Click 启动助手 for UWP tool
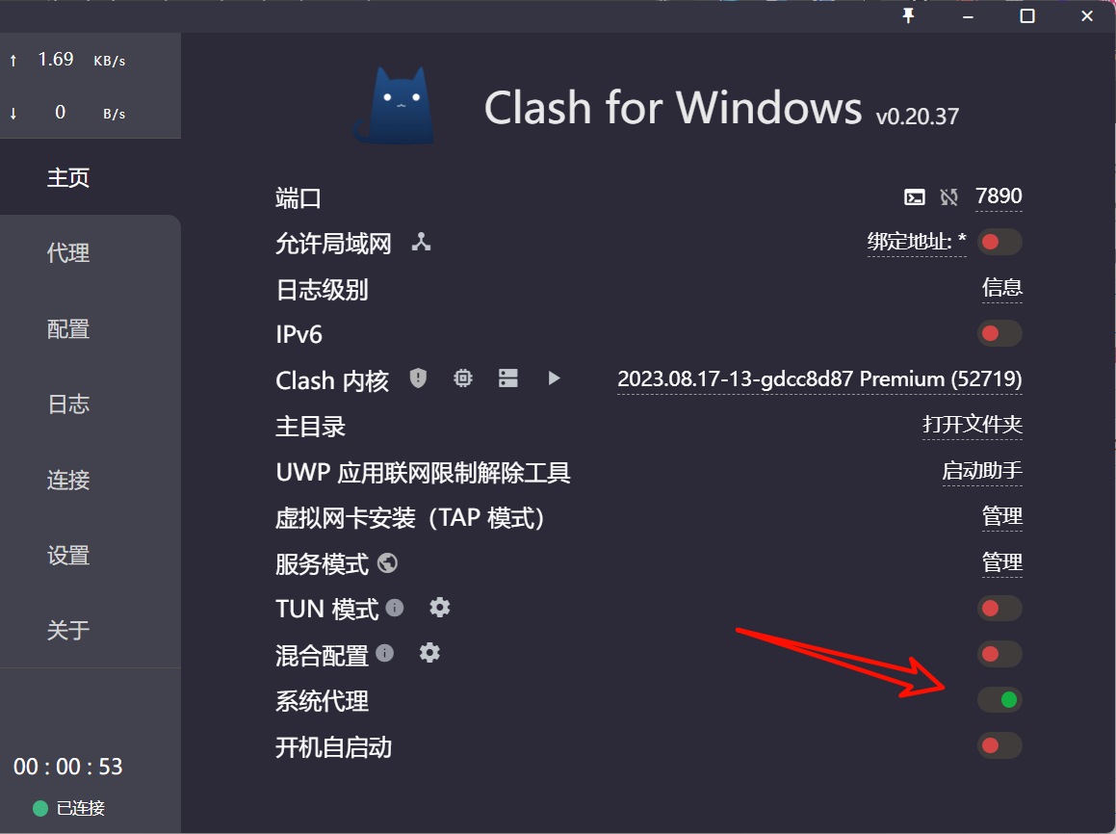This screenshot has height=834, width=1116. click(982, 470)
